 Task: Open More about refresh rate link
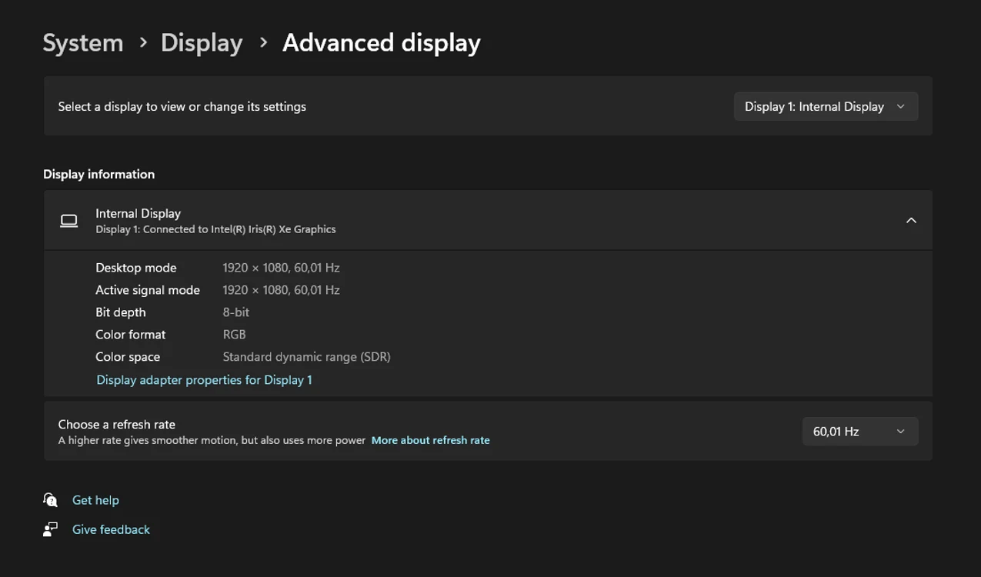click(x=430, y=440)
